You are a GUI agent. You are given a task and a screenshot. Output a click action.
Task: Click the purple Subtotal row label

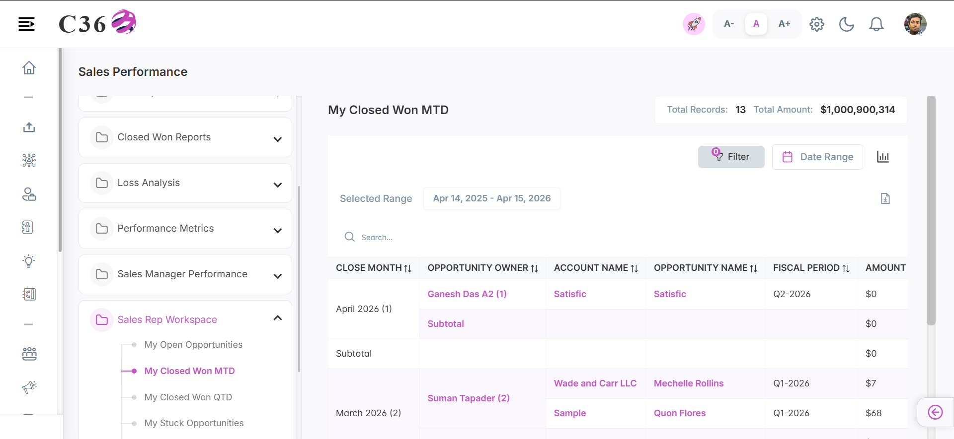(446, 324)
